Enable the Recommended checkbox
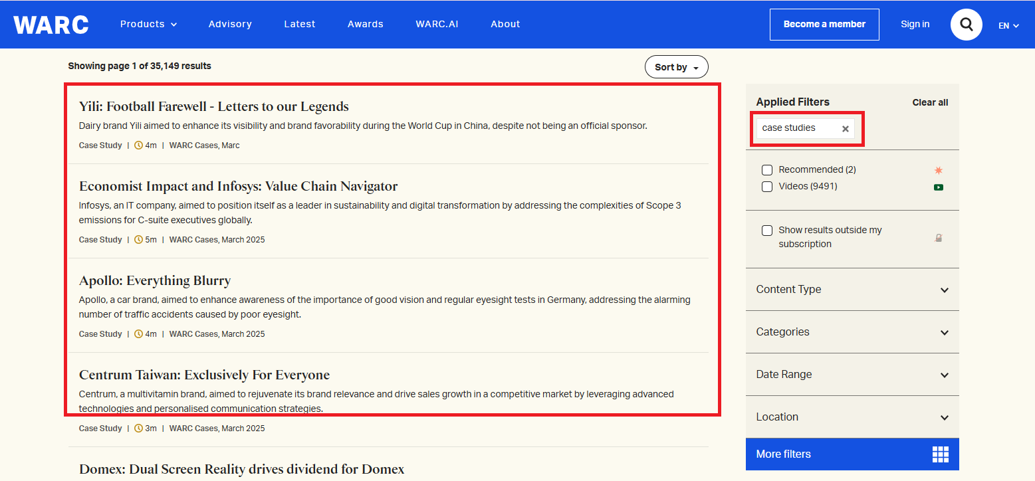Screen dimensions: 1035x481 coord(767,170)
